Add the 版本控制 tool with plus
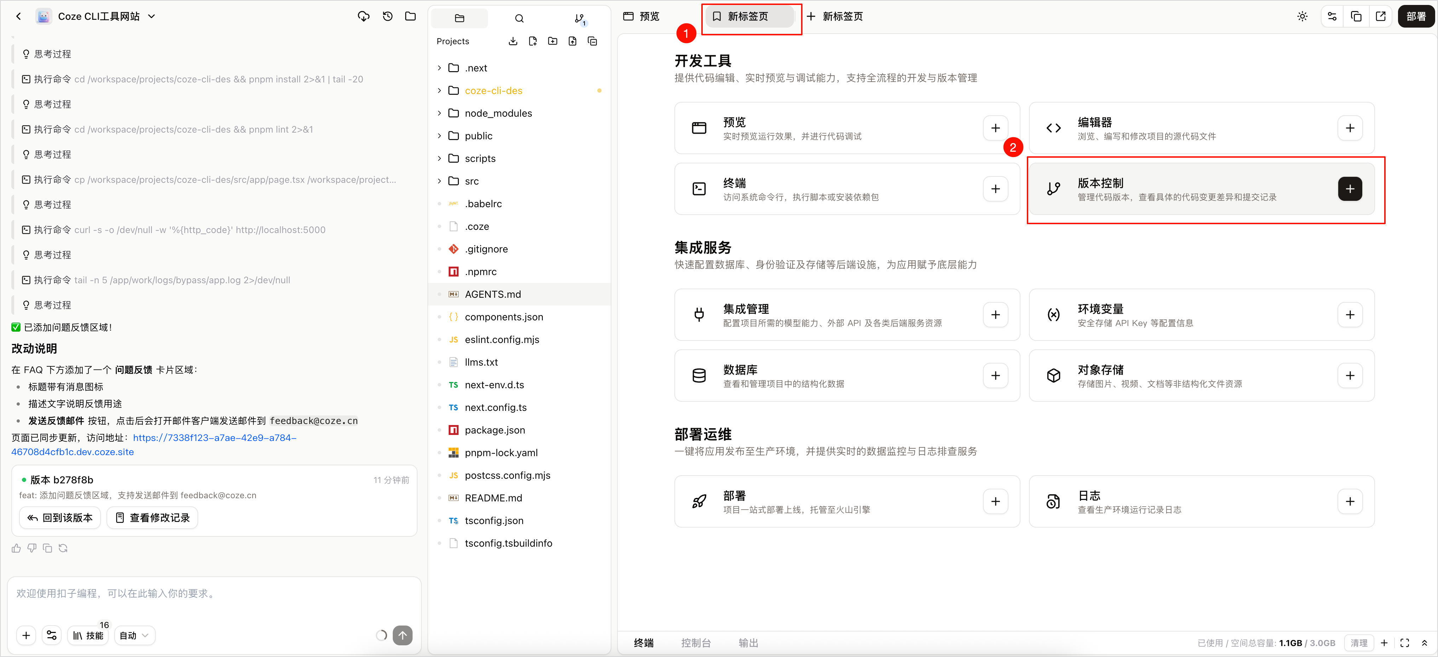Viewport: 1438px width, 657px height. coord(1349,189)
